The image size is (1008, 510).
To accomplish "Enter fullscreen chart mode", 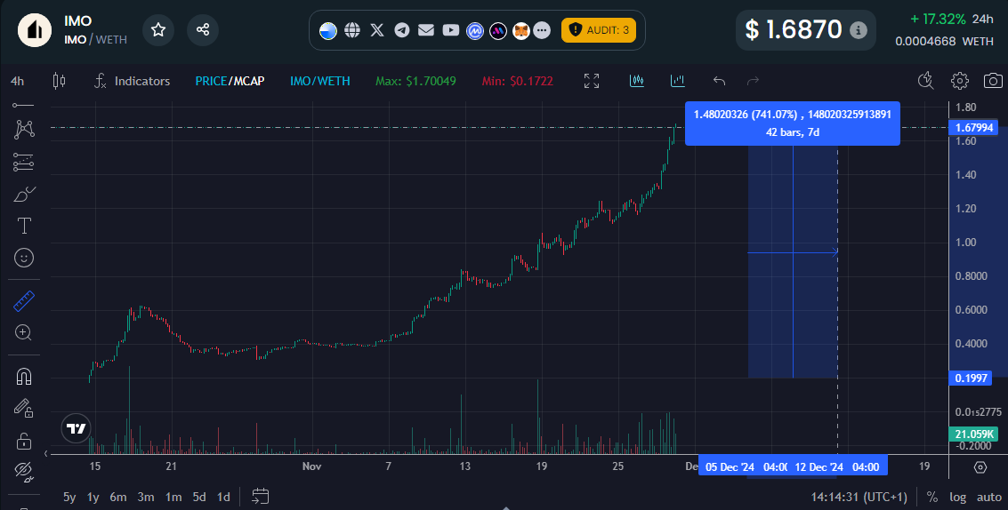I will click(x=592, y=81).
